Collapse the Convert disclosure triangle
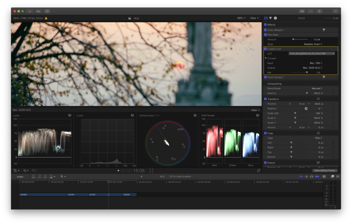 coord(266,58)
